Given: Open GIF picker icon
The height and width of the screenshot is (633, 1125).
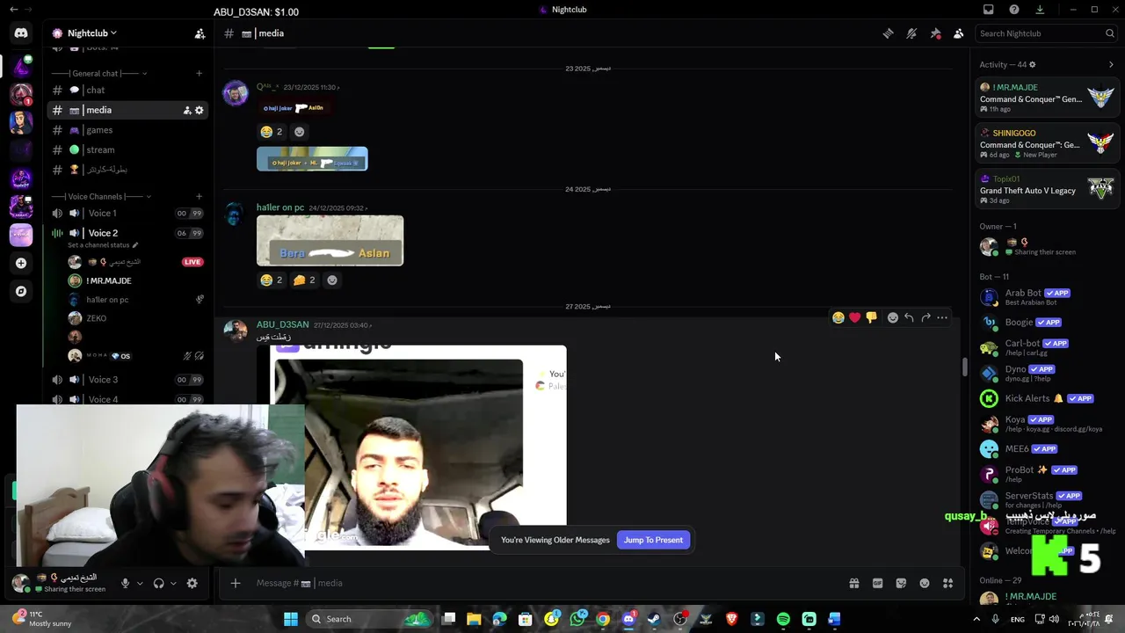Looking at the screenshot, I should [877, 583].
